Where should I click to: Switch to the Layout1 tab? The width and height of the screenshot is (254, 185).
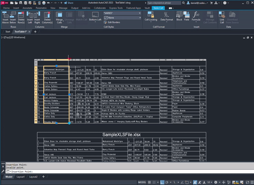pos(21,177)
